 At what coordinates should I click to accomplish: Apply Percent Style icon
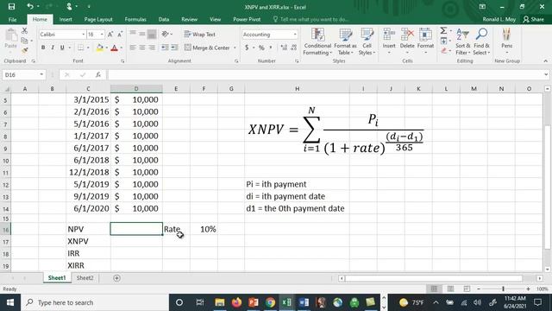261,48
